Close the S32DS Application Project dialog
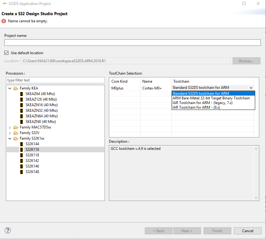266x239 pixels. tap(258, 3)
